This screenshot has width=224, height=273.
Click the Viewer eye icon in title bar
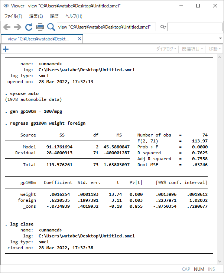click(x=6, y=6)
